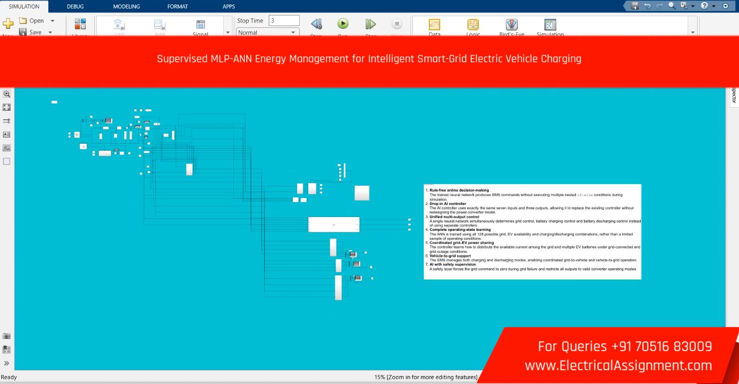Switch to the MODELING tab
The image size is (739, 384).
coord(127,6)
